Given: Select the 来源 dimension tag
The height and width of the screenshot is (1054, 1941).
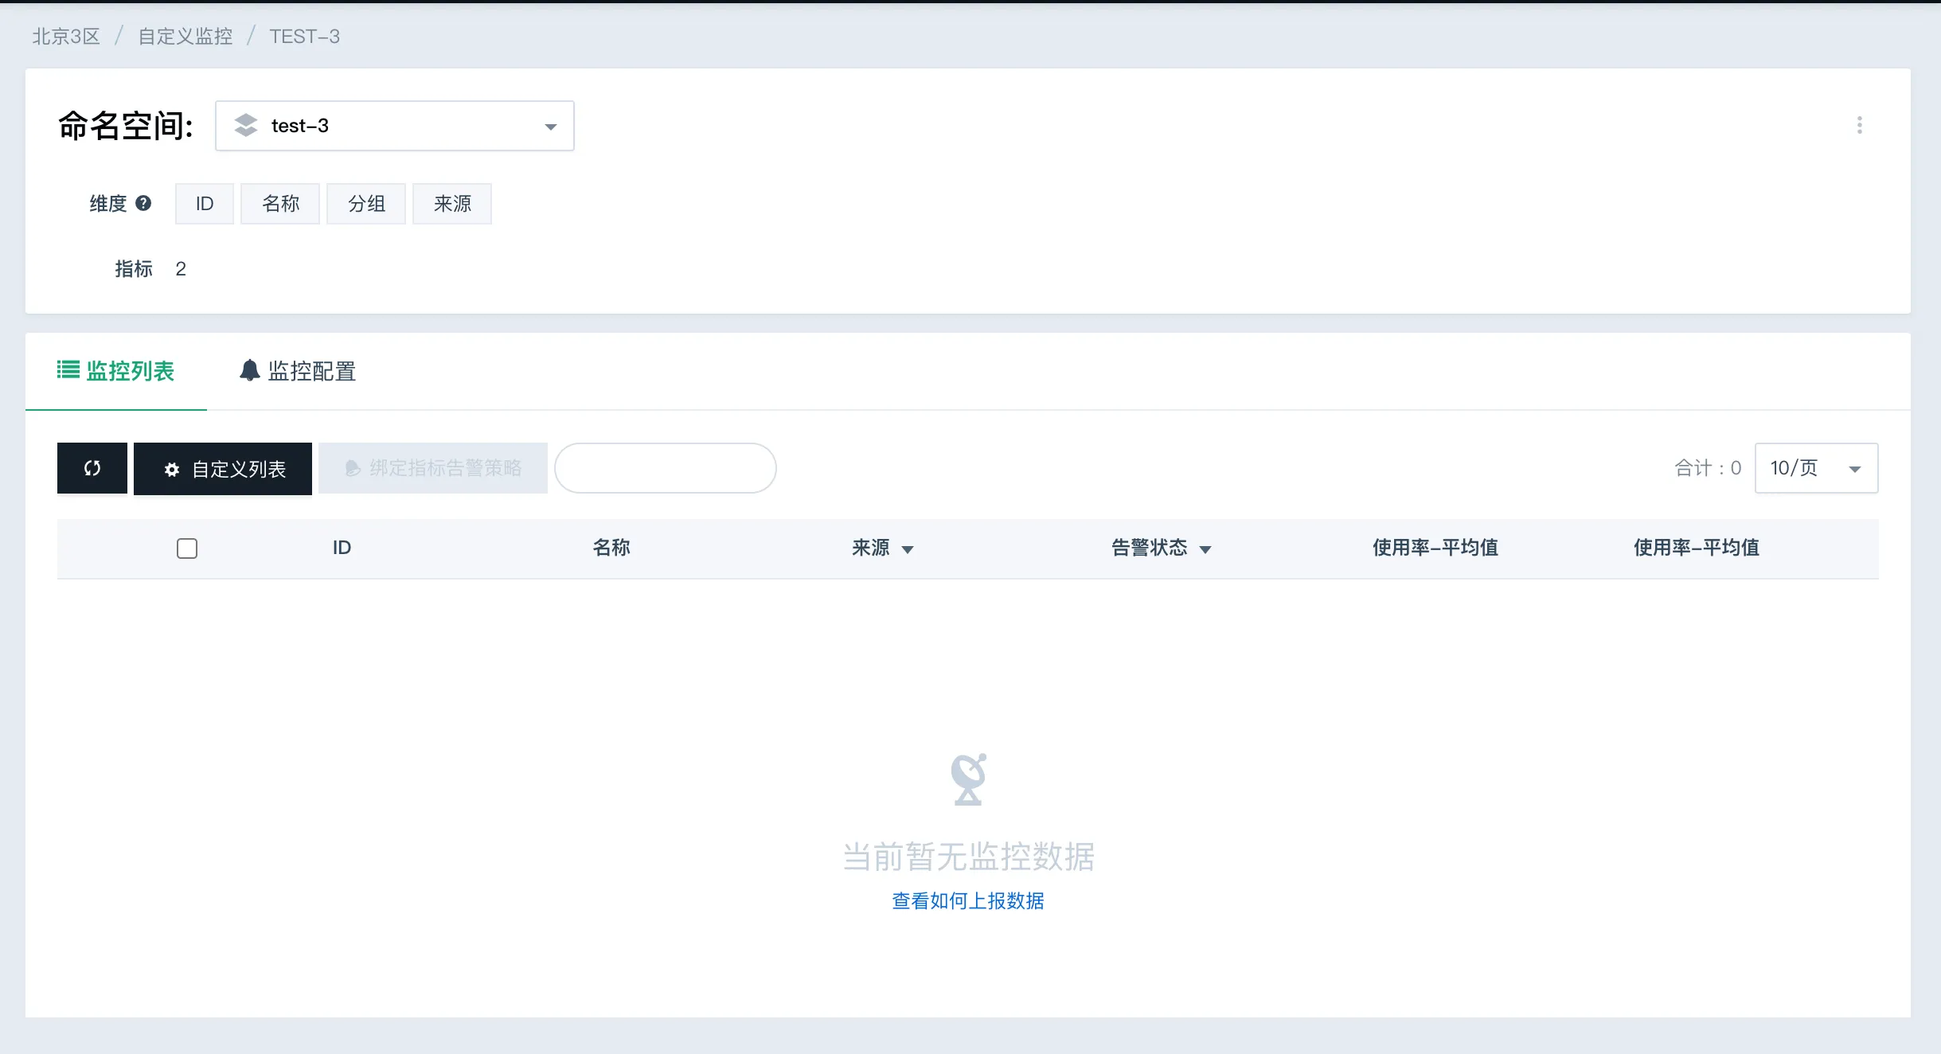Looking at the screenshot, I should coord(452,204).
